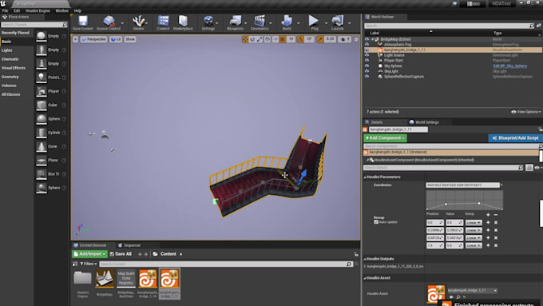
Task: Open the Help menu
Action: click(x=77, y=10)
